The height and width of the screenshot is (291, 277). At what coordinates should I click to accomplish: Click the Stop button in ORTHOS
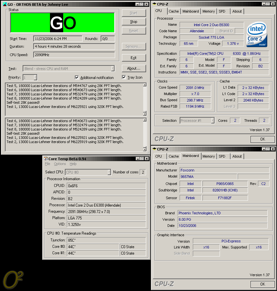[x=134, y=22]
